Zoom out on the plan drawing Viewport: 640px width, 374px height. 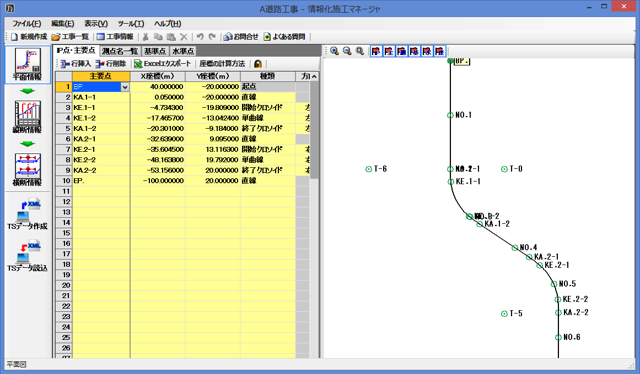pos(347,51)
